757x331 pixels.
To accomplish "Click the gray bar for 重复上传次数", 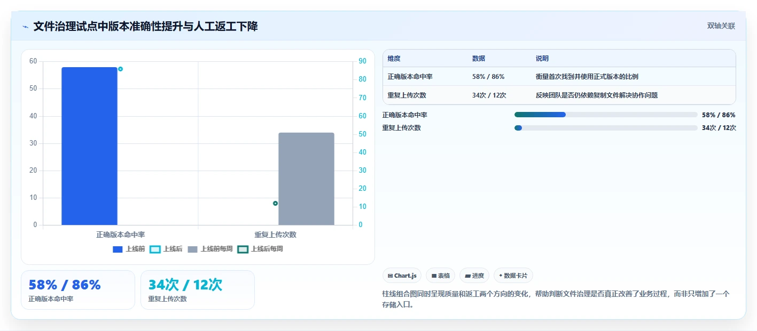I will [x=306, y=179].
